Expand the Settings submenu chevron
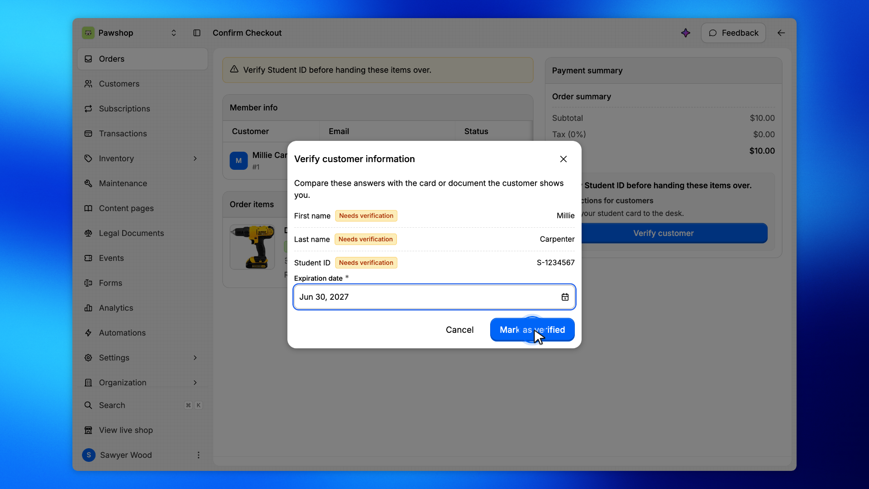Screen dimensions: 869x489 pyautogui.click(x=195, y=358)
